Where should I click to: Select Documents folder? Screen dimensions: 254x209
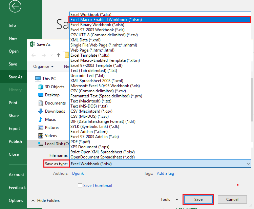pyautogui.click(x=52, y=103)
